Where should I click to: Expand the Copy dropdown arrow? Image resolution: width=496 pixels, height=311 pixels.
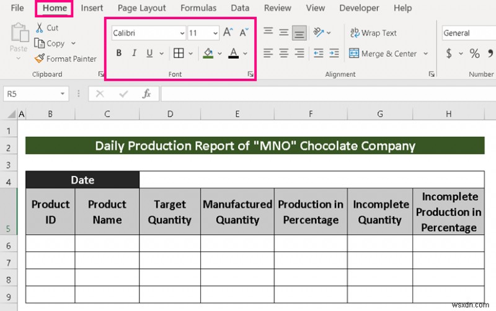[73, 43]
